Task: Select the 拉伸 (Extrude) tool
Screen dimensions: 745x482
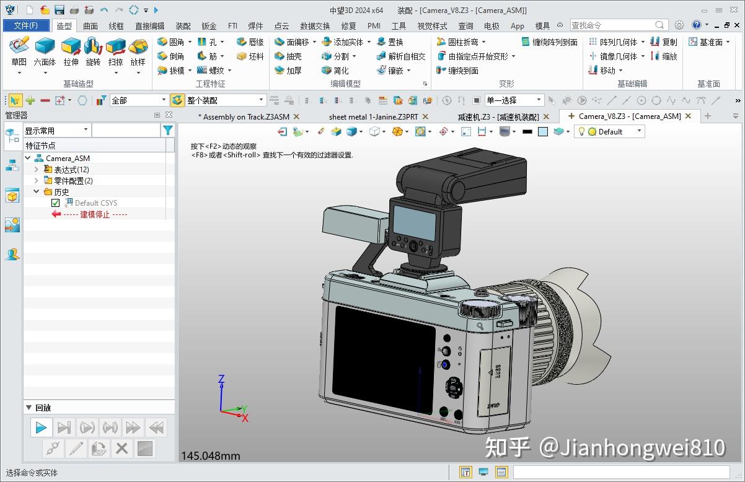Action: tap(70, 53)
